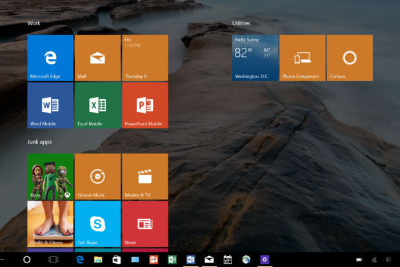Screen dimensions: 400x267
Task: Switch to PowerPoint on the taskbar
Action: (x=154, y=260)
